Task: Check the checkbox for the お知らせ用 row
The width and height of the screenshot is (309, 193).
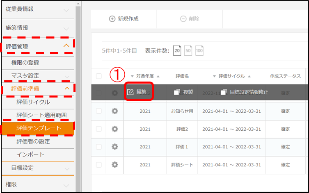Action: coord(98,111)
